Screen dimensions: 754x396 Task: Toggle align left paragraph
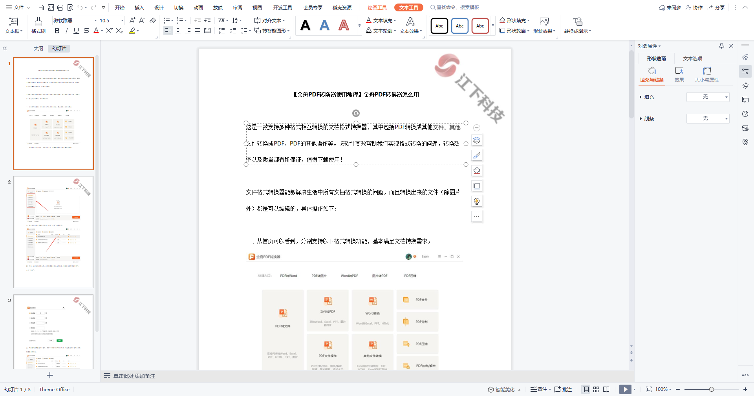point(168,31)
